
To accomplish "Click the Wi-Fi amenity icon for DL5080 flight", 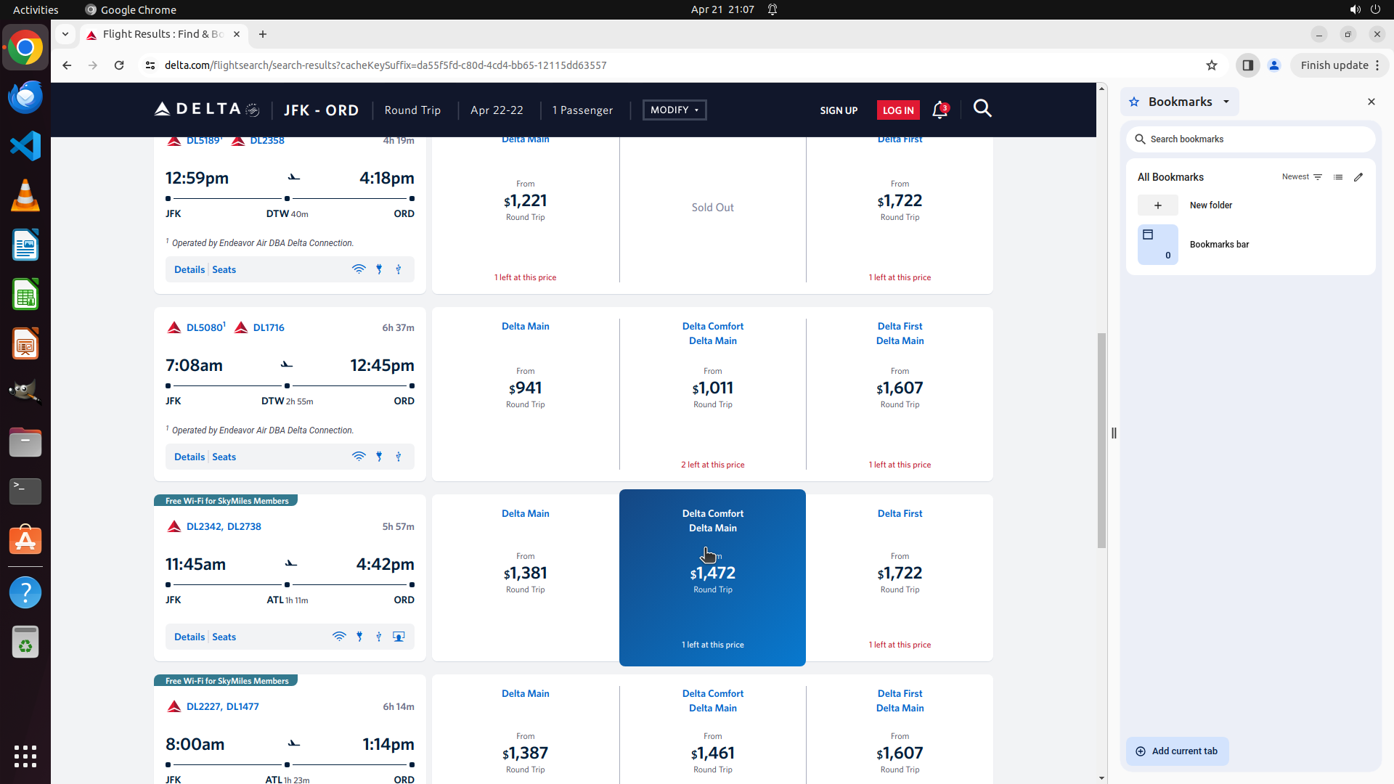I will [x=359, y=457].
